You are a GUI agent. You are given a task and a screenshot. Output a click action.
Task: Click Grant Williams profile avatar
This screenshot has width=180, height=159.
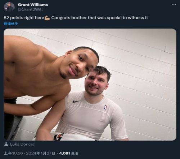[9, 7]
